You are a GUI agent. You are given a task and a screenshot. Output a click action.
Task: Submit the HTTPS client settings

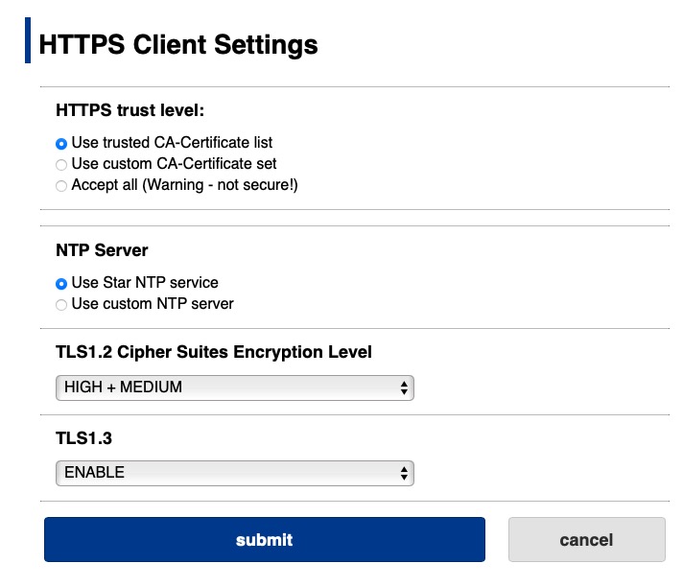pyautogui.click(x=265, y=540)
